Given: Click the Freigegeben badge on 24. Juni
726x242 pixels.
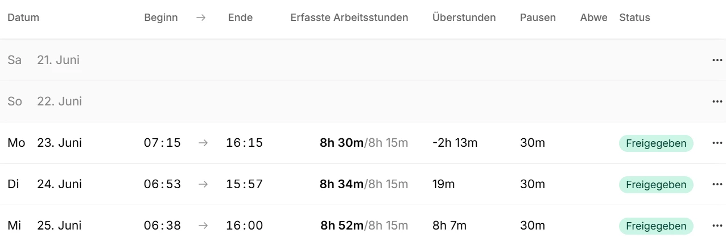Looking at the screenshot, I should 656,185.
